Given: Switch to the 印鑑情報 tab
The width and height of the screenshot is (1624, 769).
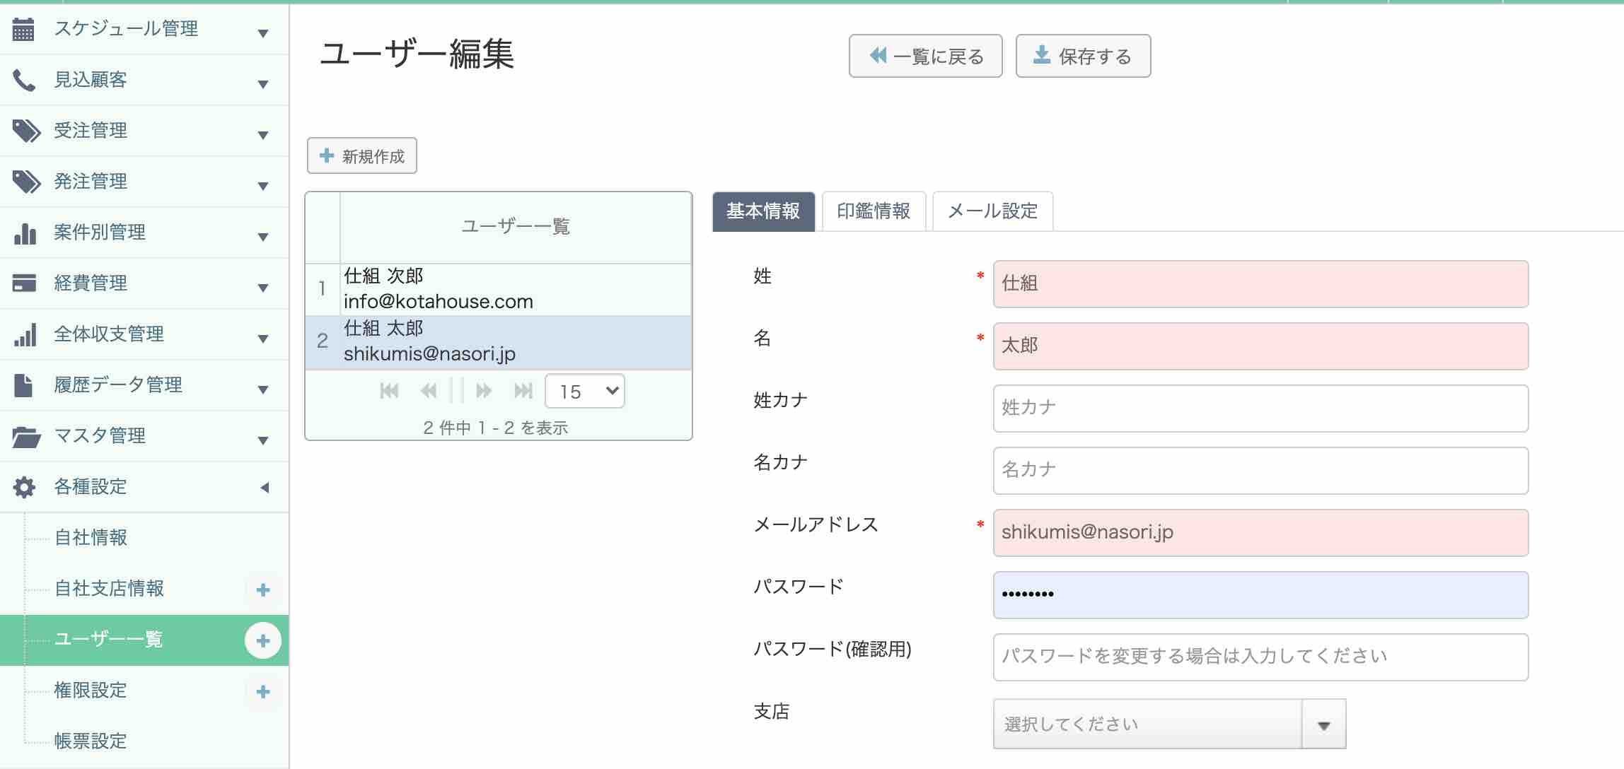Looking at the screenshot, I should [x=874, y=211].
